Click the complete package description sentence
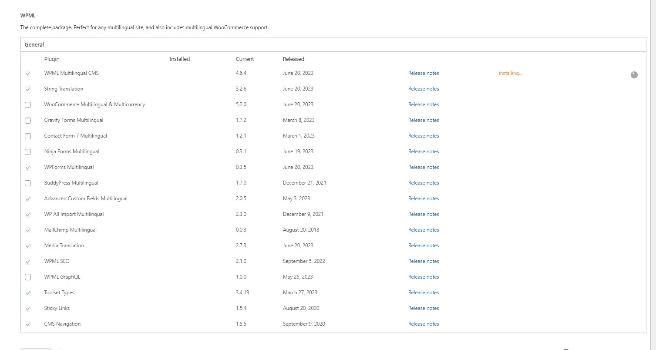Viewport: 656px width, 350px height. coord(145,27)
